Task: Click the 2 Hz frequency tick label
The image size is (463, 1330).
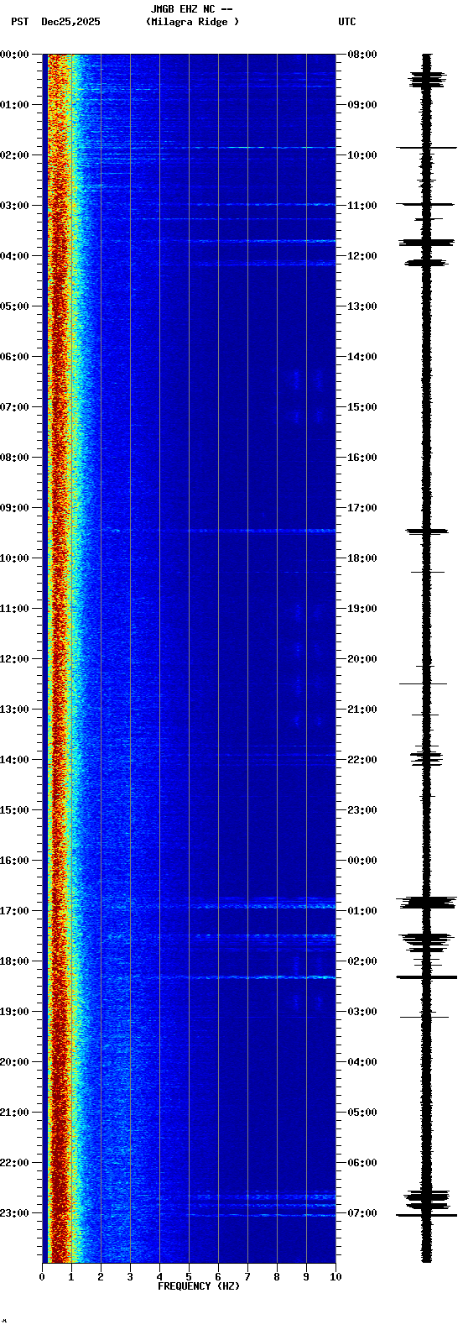Action: click(x=101, y=1277)
